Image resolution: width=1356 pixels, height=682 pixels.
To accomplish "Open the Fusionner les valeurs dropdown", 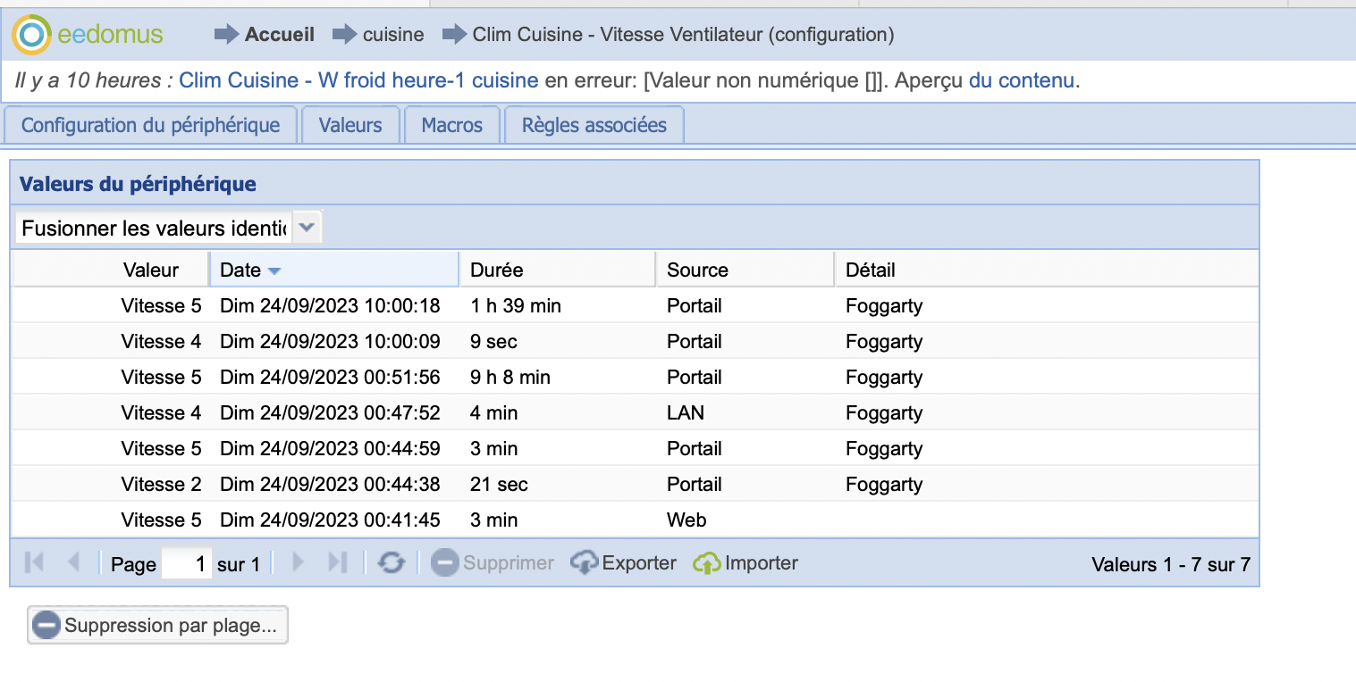I will [x=307, y=228].
